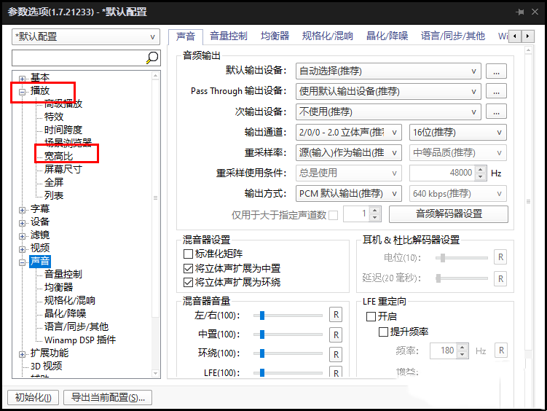Expand the 视频 tree node

(22, 249)
